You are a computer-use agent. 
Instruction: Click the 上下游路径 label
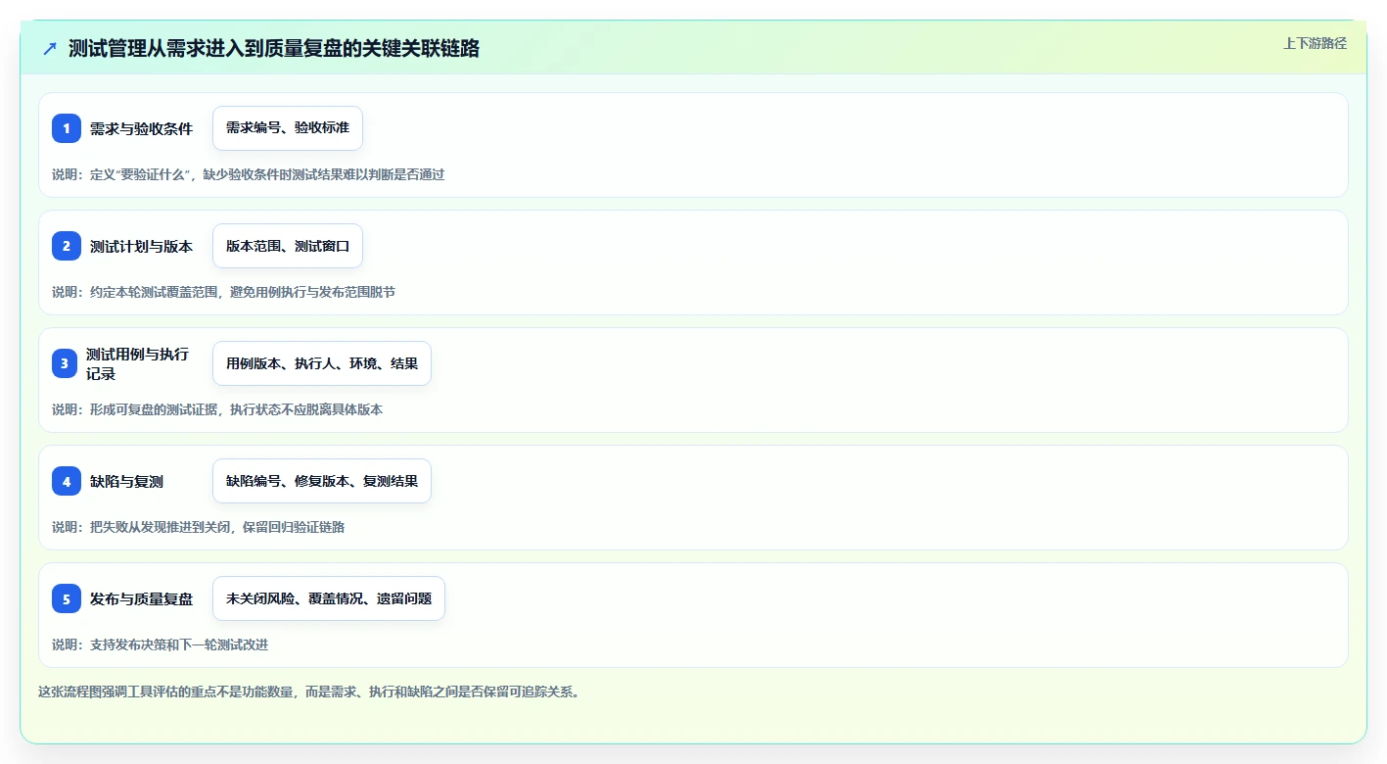1315,43
